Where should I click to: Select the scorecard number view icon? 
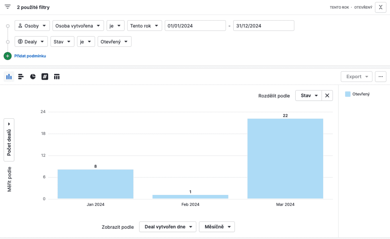coord(45,77)
